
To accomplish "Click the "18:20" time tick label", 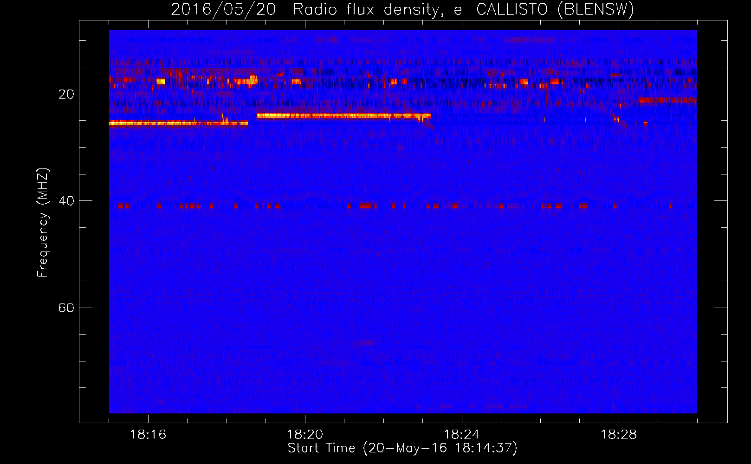I will point(305,434).
